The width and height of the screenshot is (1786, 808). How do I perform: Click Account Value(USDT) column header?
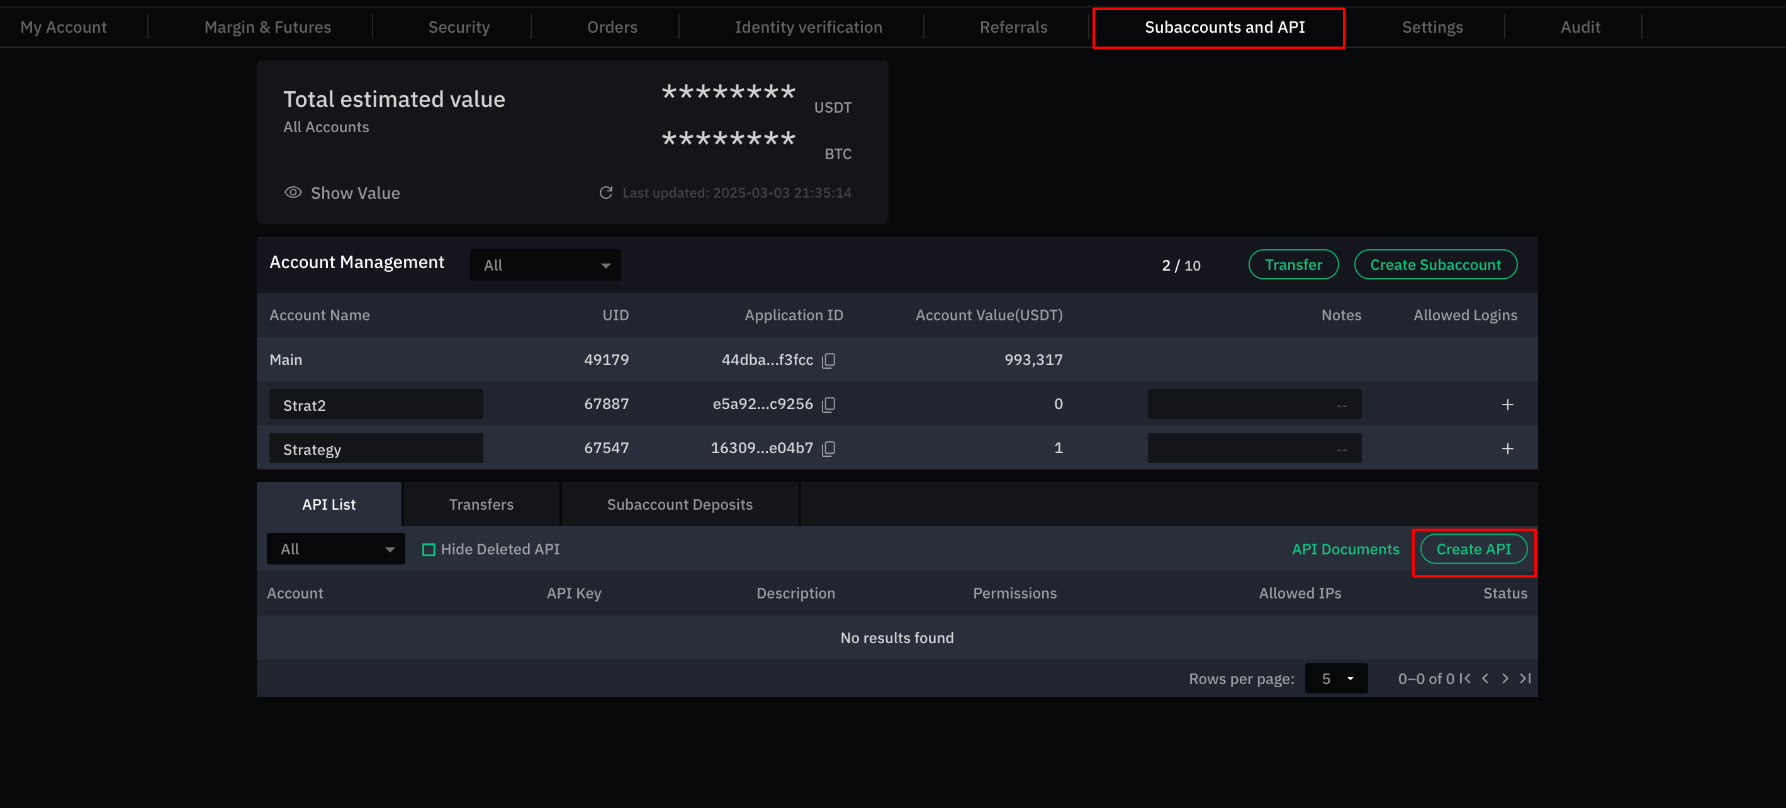tap(989, 315)
